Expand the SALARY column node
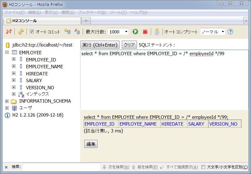Image resolution: width=251 pixels, height=174 pixels. 14,81
